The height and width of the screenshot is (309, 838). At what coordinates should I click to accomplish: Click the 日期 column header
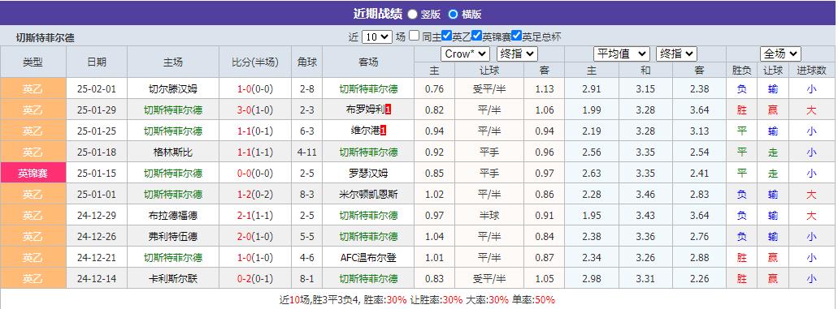pos(97,62)
